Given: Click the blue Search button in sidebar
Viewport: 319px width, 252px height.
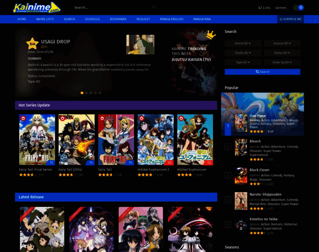Looking at the screenshot, I should point(262,72).
